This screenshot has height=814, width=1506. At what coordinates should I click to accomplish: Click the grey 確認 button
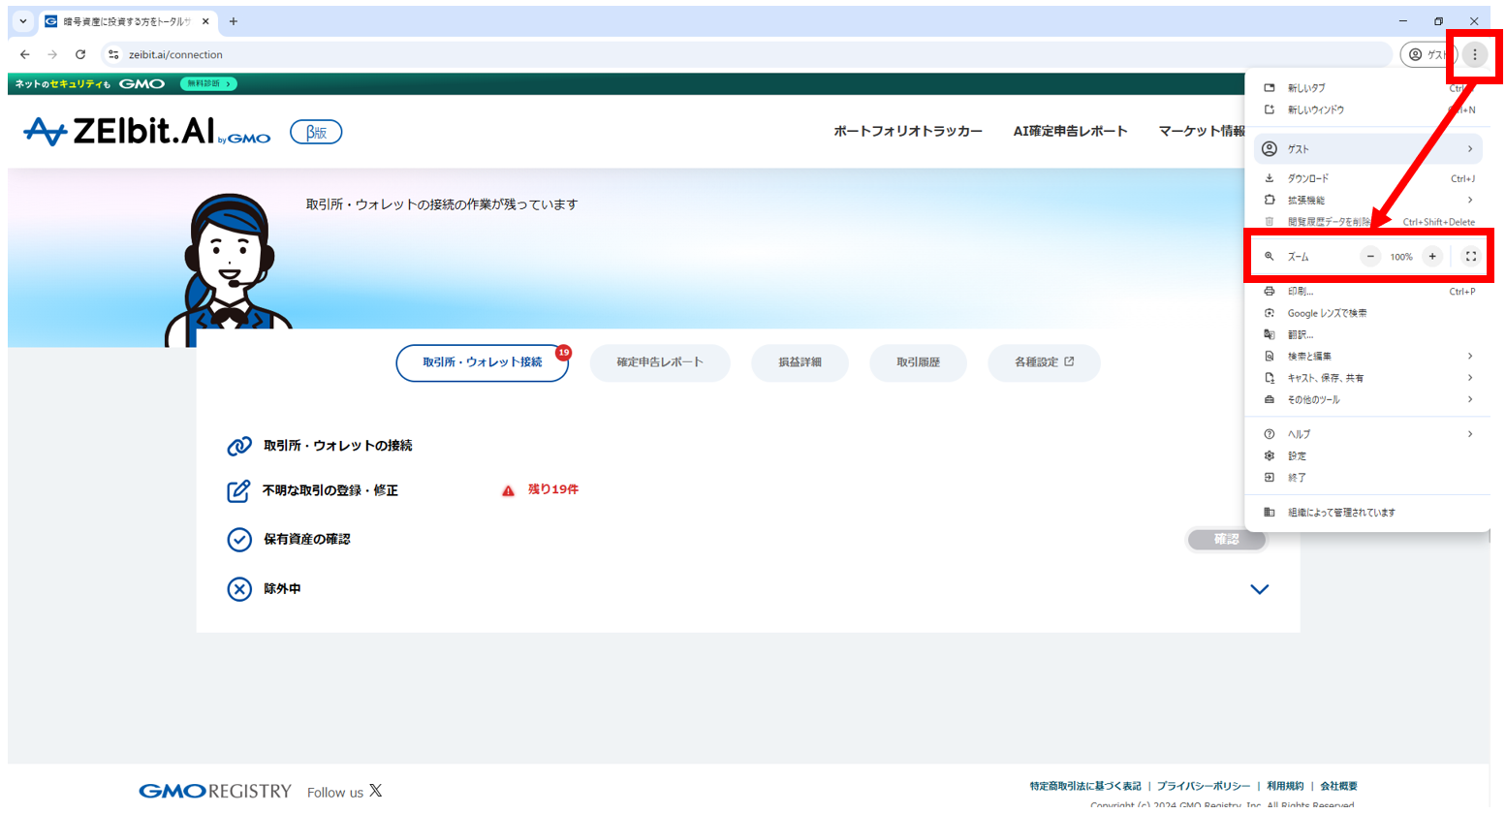click(1226, 540)
